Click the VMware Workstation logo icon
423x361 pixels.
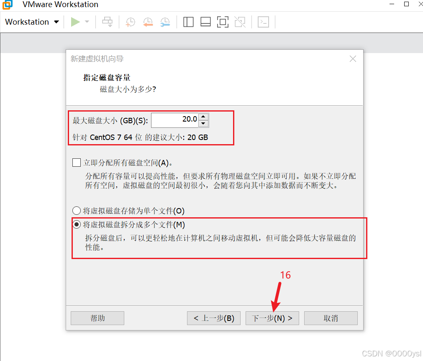[x=7, y=4]
